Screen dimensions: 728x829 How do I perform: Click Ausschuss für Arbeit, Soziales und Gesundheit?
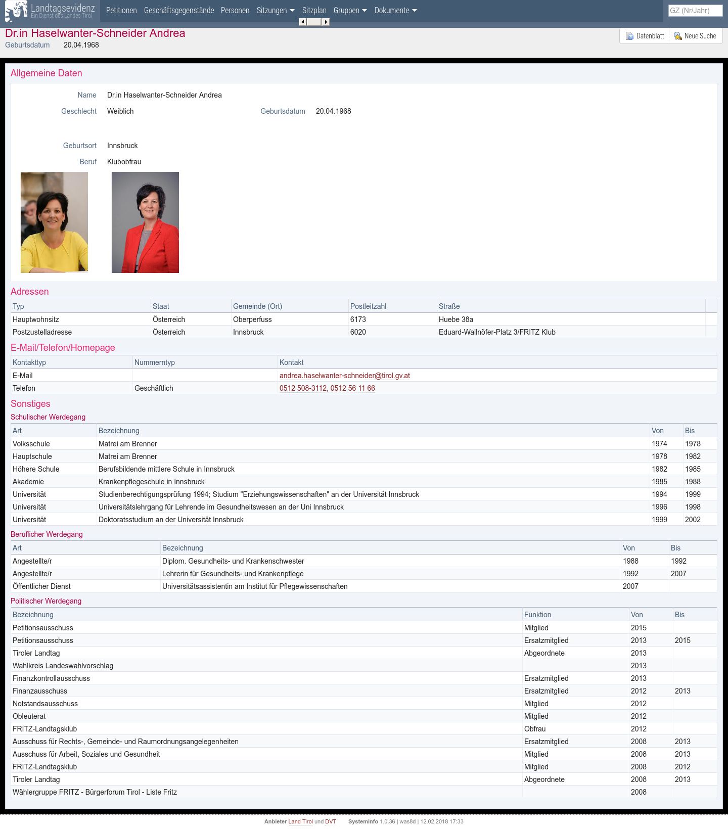click(86, 754)
